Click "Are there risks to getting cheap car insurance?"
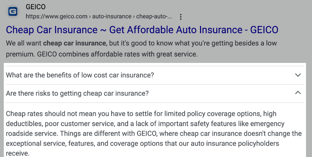The height and width of the screenshot is (157, 312). pos(77,93)
